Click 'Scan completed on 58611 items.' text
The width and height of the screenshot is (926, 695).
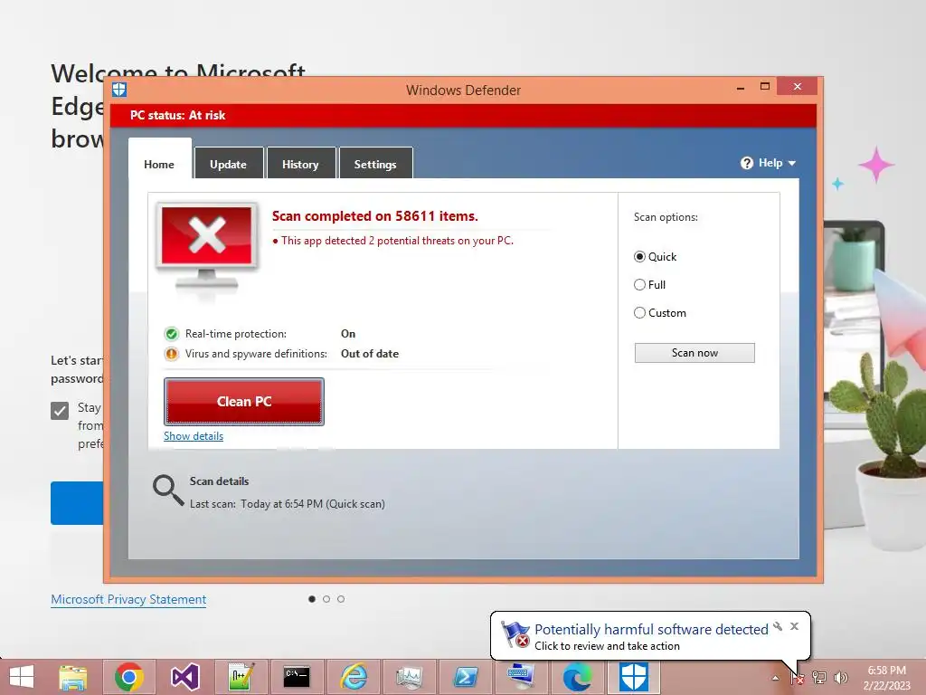pos(375,216)
